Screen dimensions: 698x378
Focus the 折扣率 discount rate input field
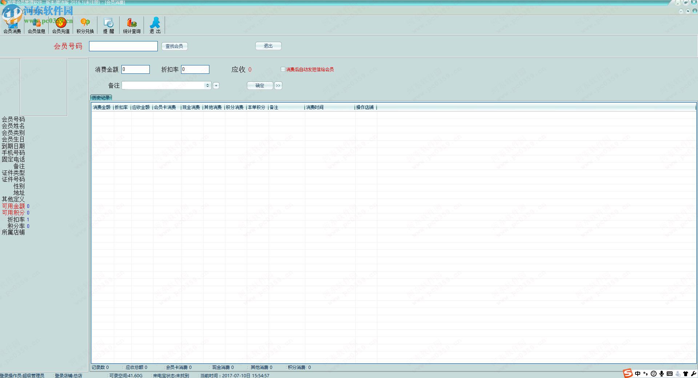click(x=195, y=69)
